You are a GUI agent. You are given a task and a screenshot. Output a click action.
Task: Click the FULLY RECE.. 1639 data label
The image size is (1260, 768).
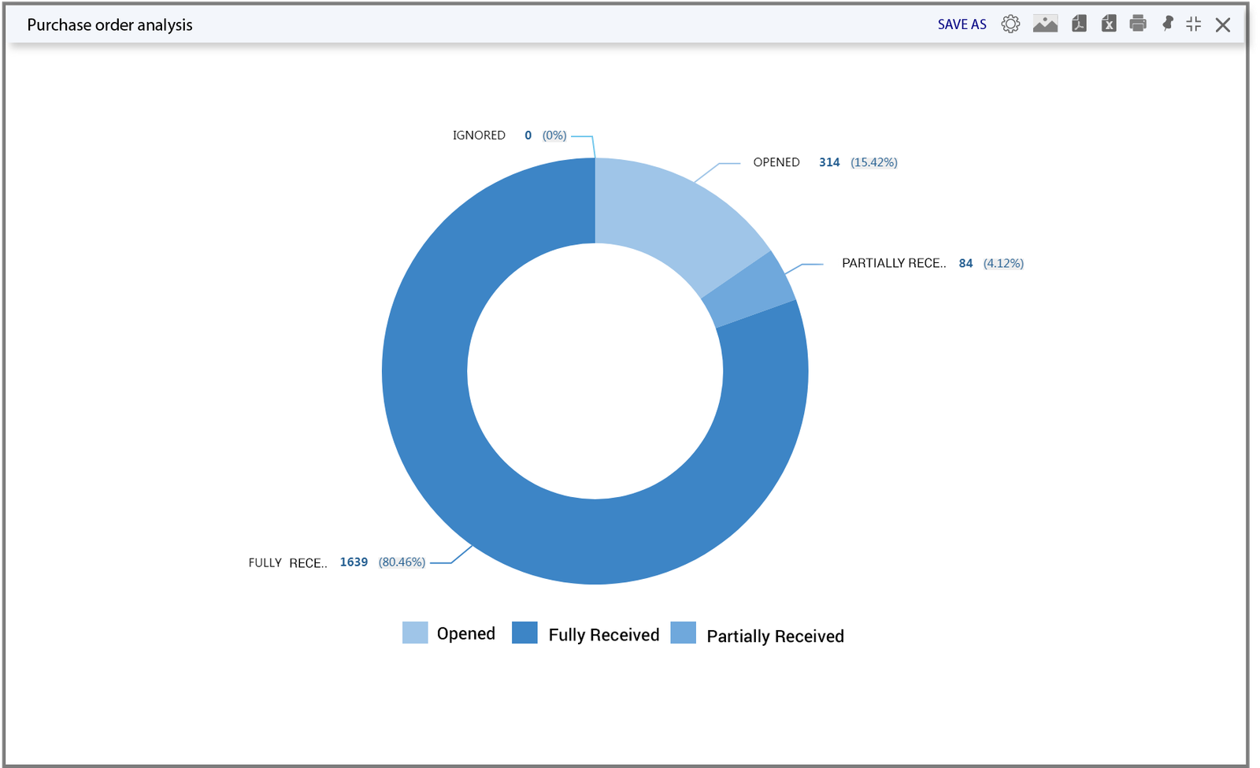336,562
